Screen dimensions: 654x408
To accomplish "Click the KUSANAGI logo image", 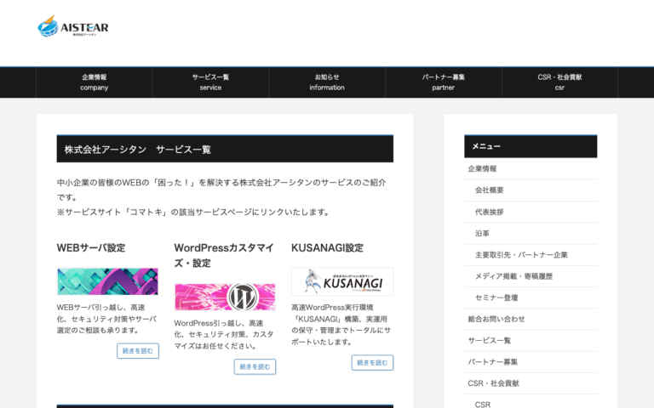I will (x=342, y=281).
